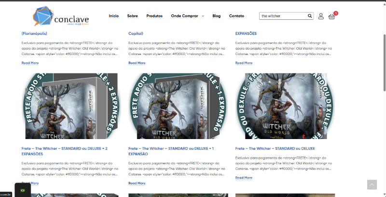Click Read More under the + 1 EXPANSÃO item
Screen dimensions: 386x197
(137, 183)
